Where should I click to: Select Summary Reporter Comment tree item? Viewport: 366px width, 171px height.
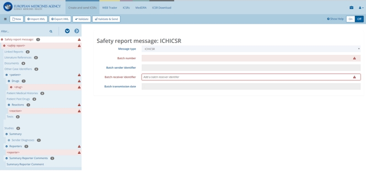[x=25, y=164]
